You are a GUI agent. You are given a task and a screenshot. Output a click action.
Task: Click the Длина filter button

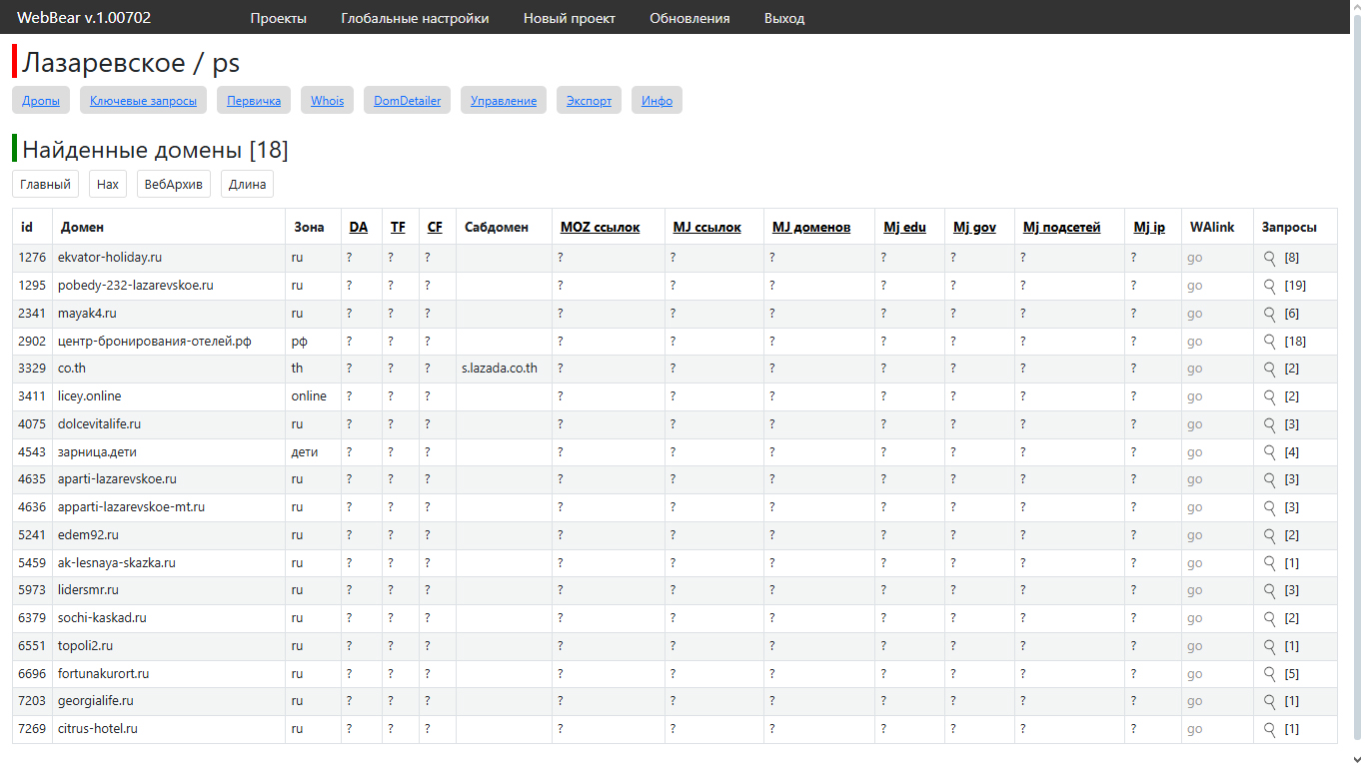[247, 185]
